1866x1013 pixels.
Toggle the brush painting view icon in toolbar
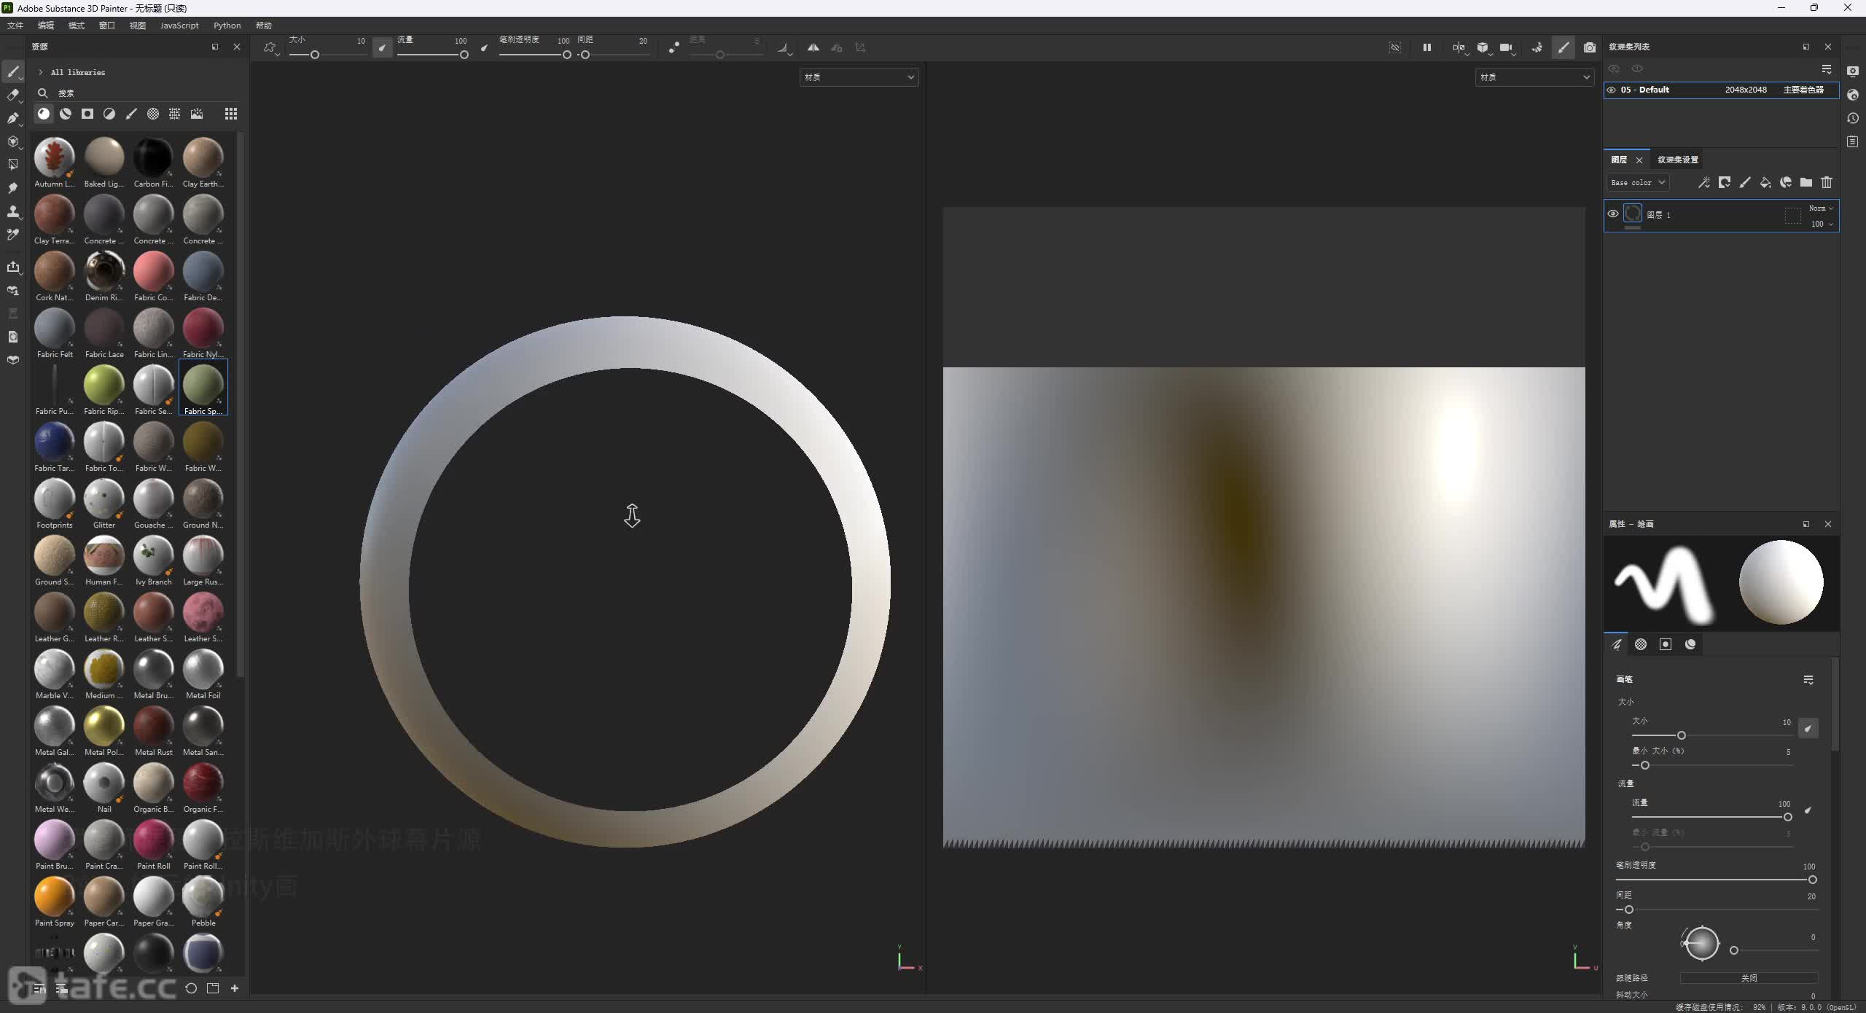coord(1564,47)
